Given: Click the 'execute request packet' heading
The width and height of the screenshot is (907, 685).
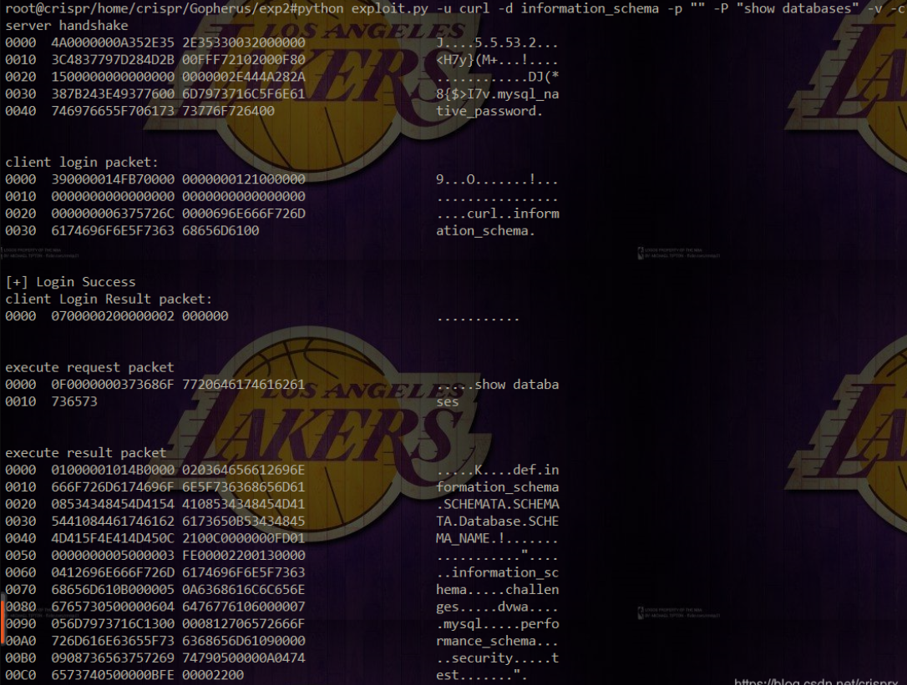Looking at the screenshot, I should pyautogui.click(x=89, y=368).
